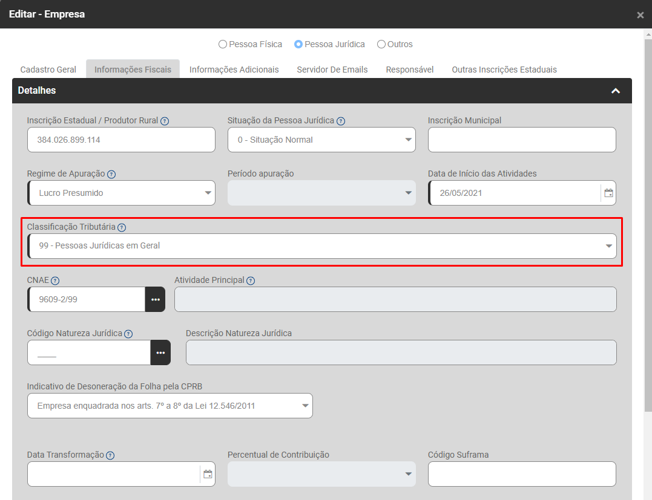Go to Outras Inscrições Estaduais tab
652x500 pixels.
[x=504, y=70]
